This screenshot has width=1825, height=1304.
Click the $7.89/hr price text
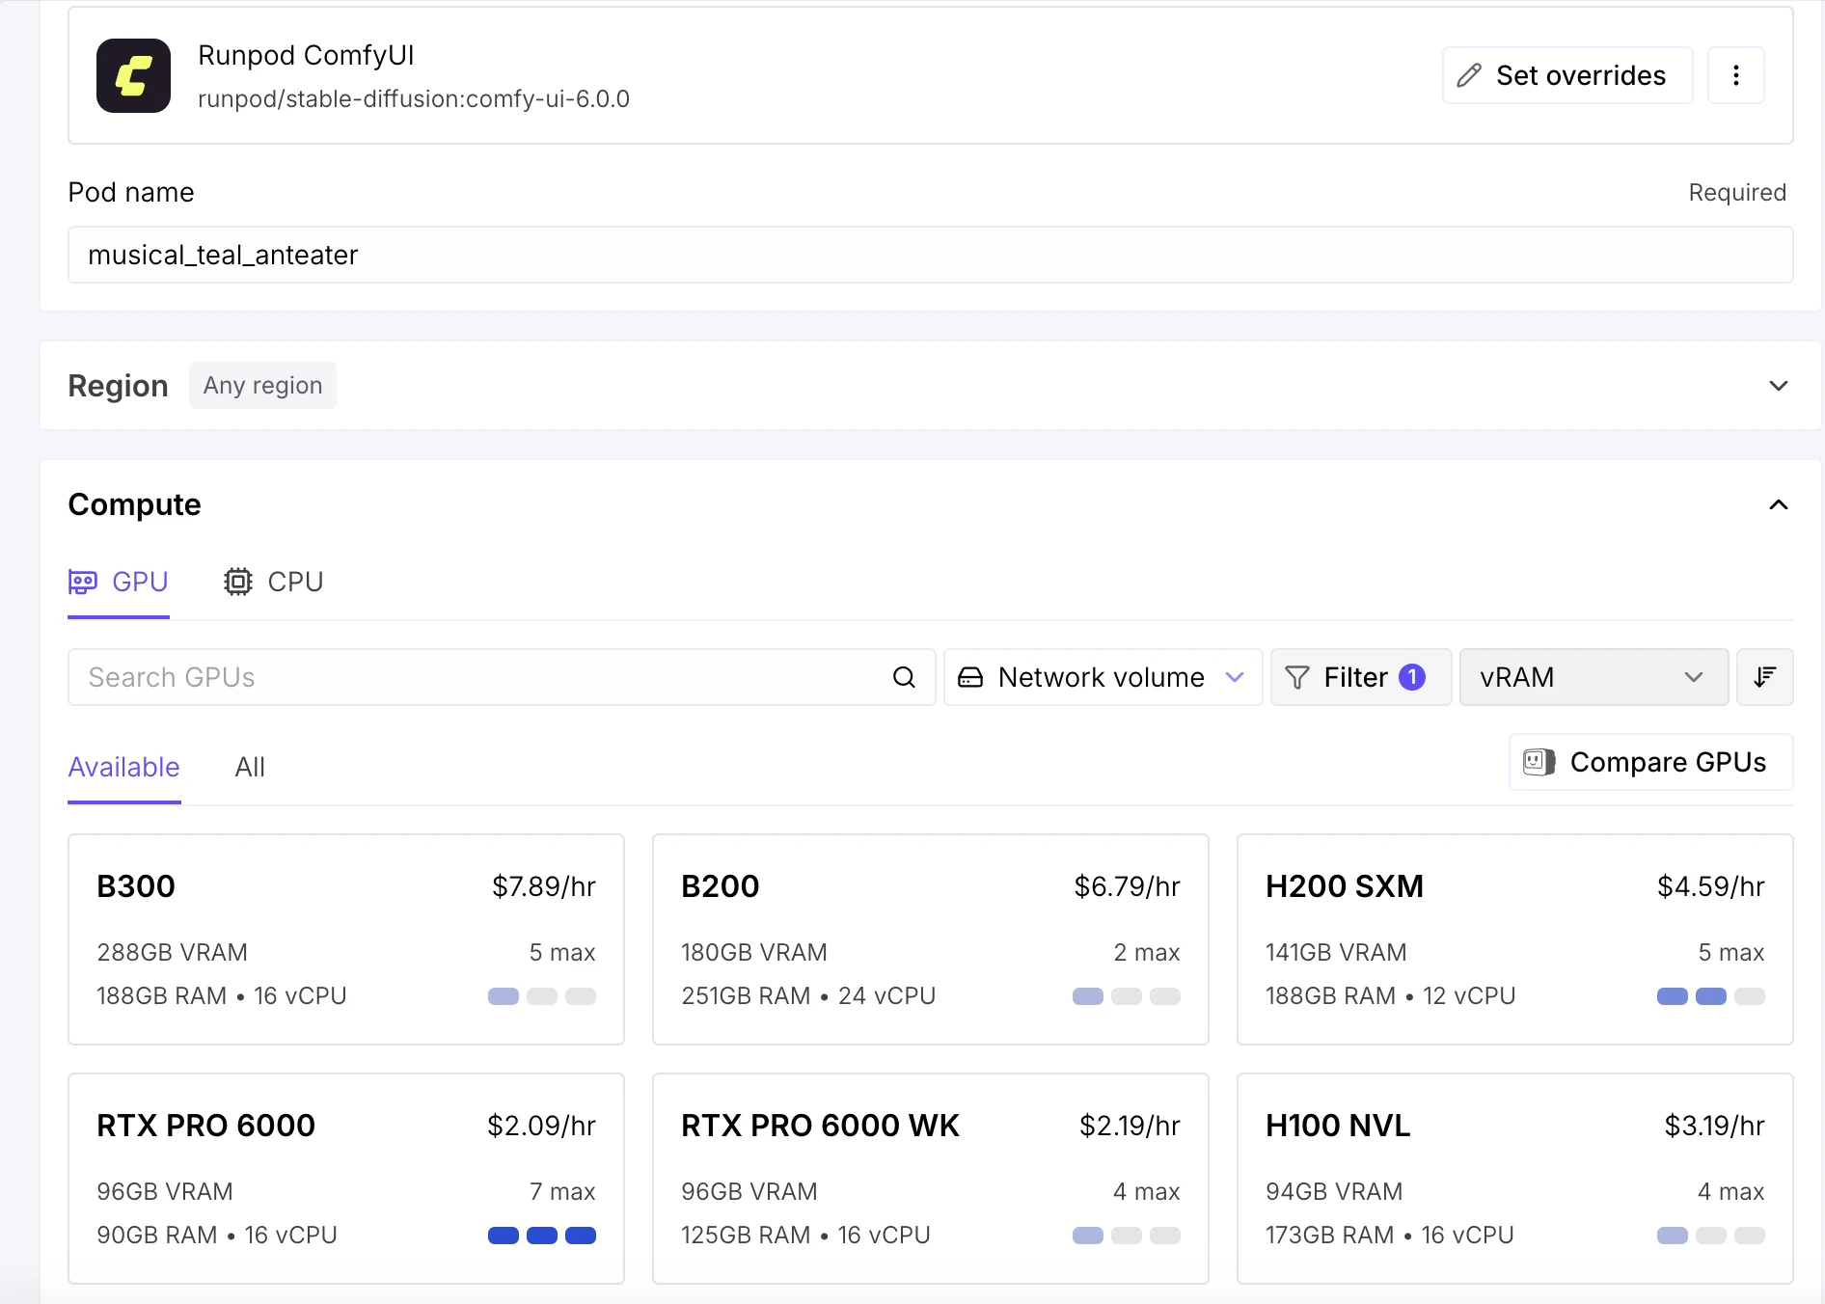[544, 886]
